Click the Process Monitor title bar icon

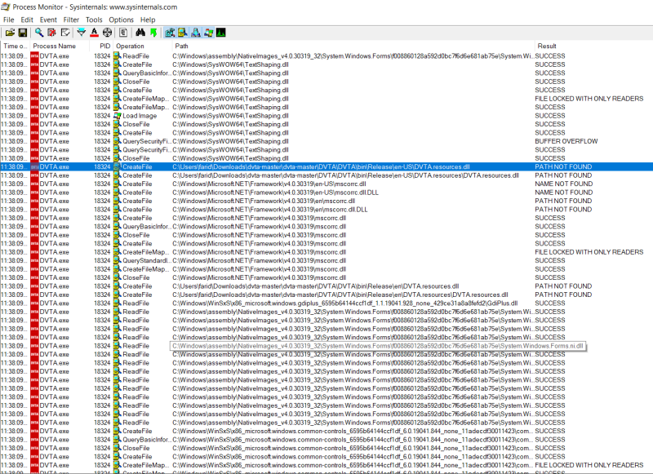coord(6,7)
